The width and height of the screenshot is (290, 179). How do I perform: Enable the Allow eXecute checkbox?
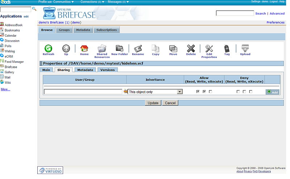(x=210, y=92)
